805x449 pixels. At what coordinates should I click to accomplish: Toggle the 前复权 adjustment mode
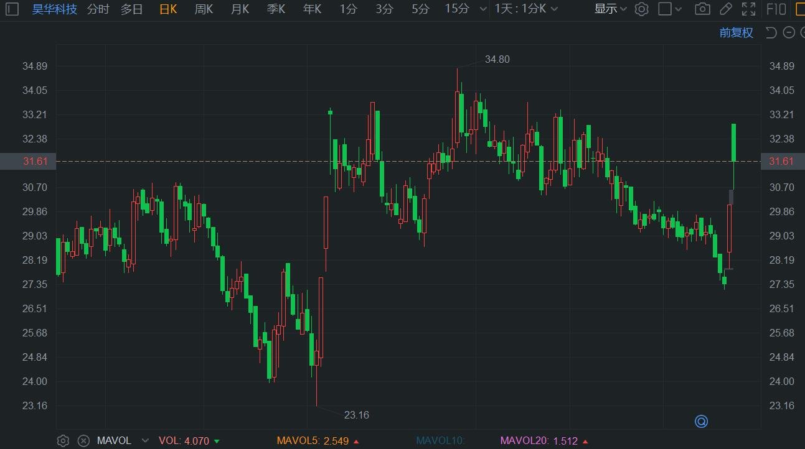(x=737, y=33)
